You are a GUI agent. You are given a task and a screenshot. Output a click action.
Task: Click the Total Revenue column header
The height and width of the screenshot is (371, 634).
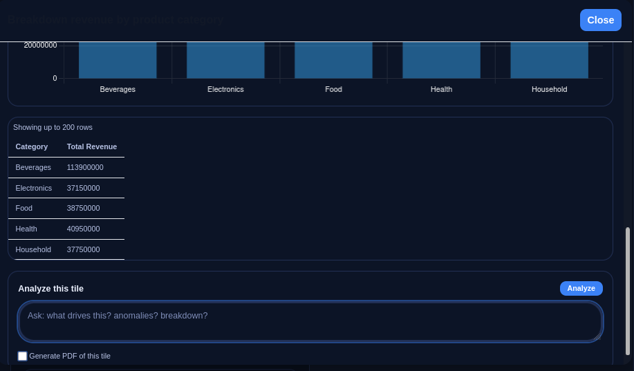92,146
